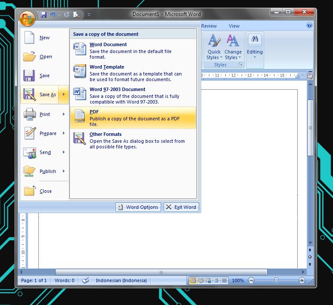Open the Change Styles dropdown
This screenshot has height=305, width=333.
point(233,47)
